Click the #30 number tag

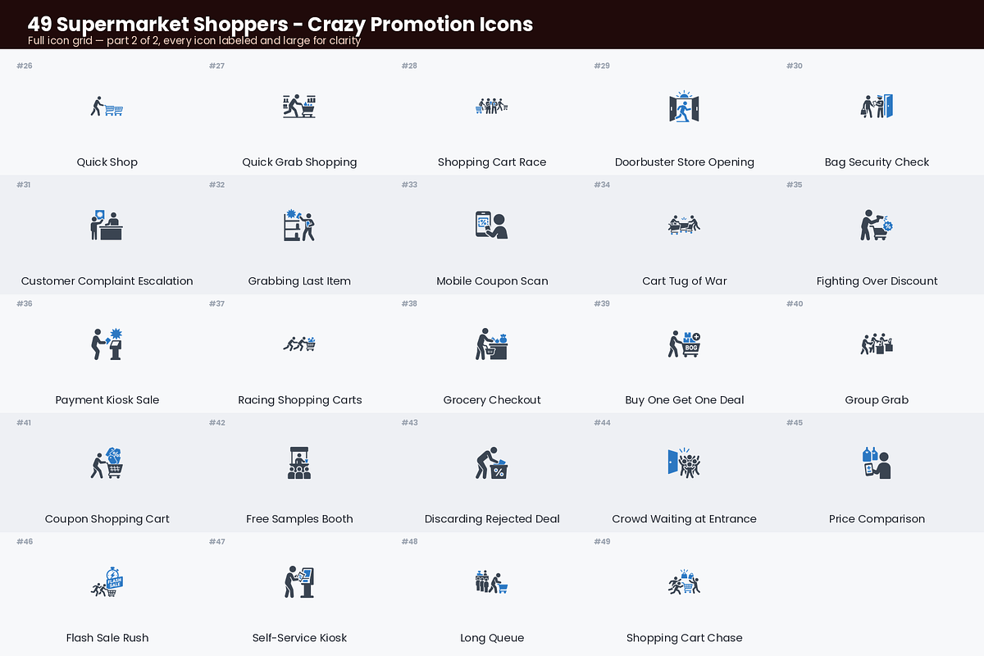click(795, 66)
